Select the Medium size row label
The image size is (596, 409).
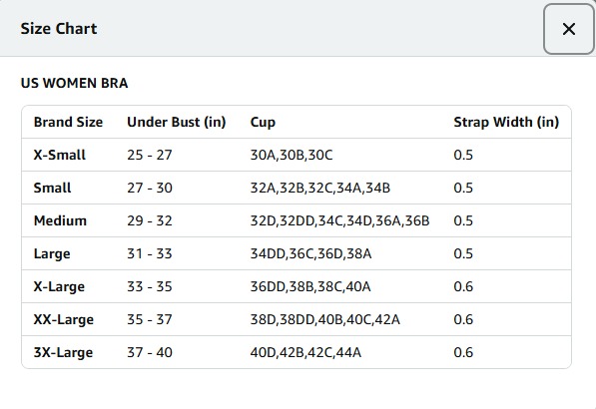(60, 220)
